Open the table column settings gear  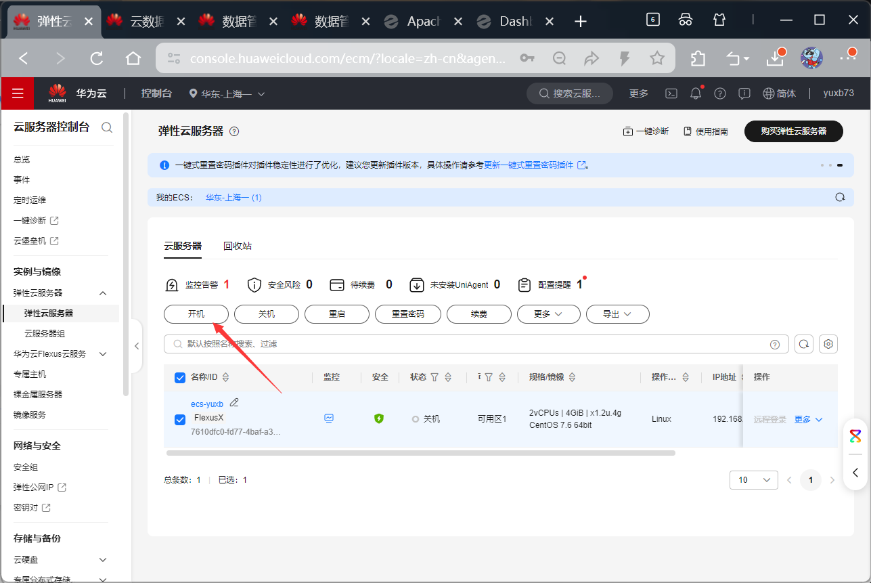(x=828, y=344)
